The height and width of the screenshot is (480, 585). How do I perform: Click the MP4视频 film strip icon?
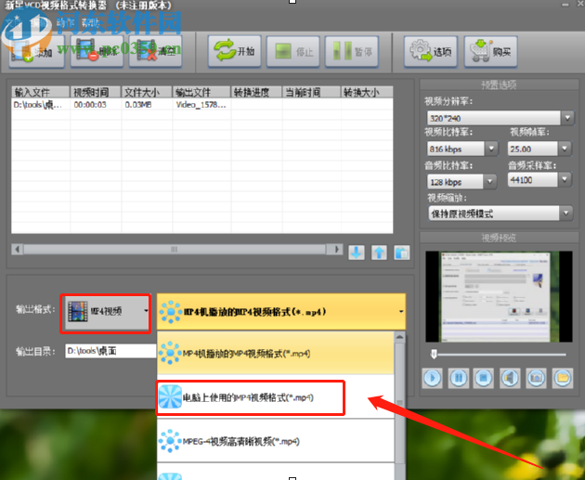point(78,311)
